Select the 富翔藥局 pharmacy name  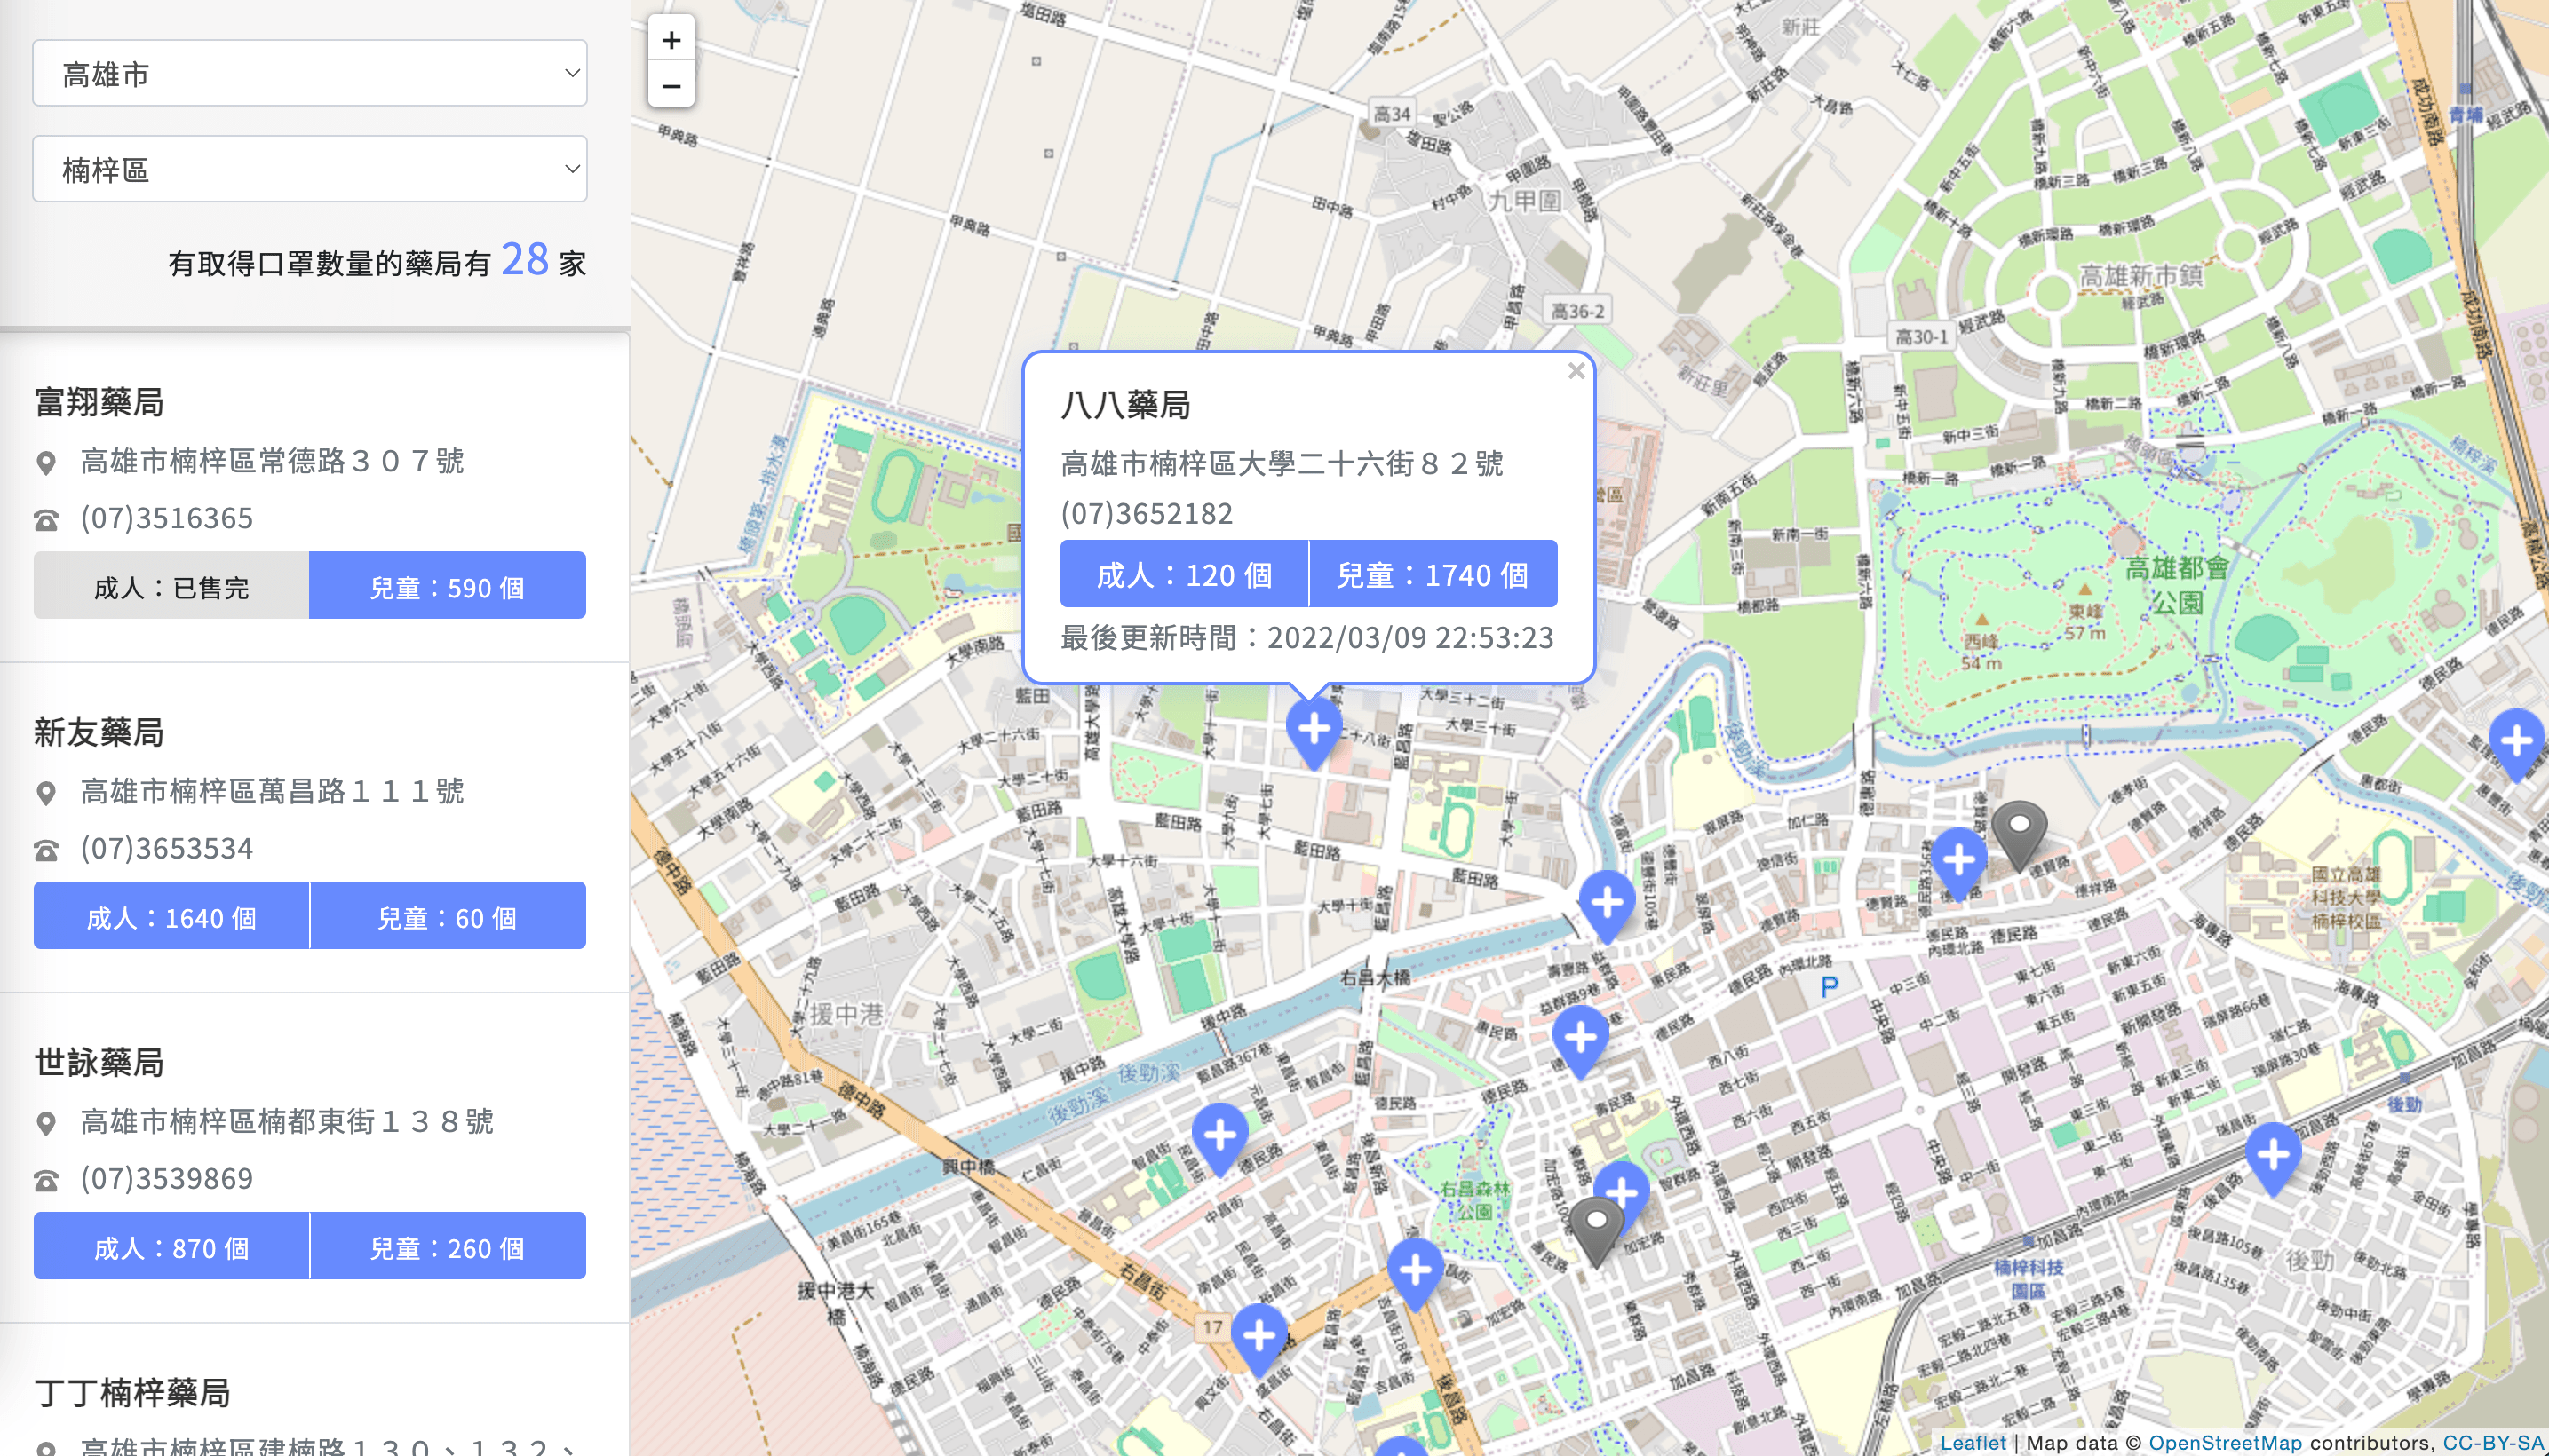pyautogui.click(x=99, y=402)
